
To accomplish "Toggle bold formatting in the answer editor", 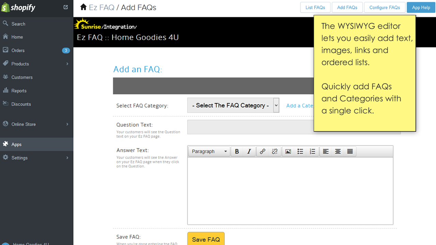I will click(237, 151).
